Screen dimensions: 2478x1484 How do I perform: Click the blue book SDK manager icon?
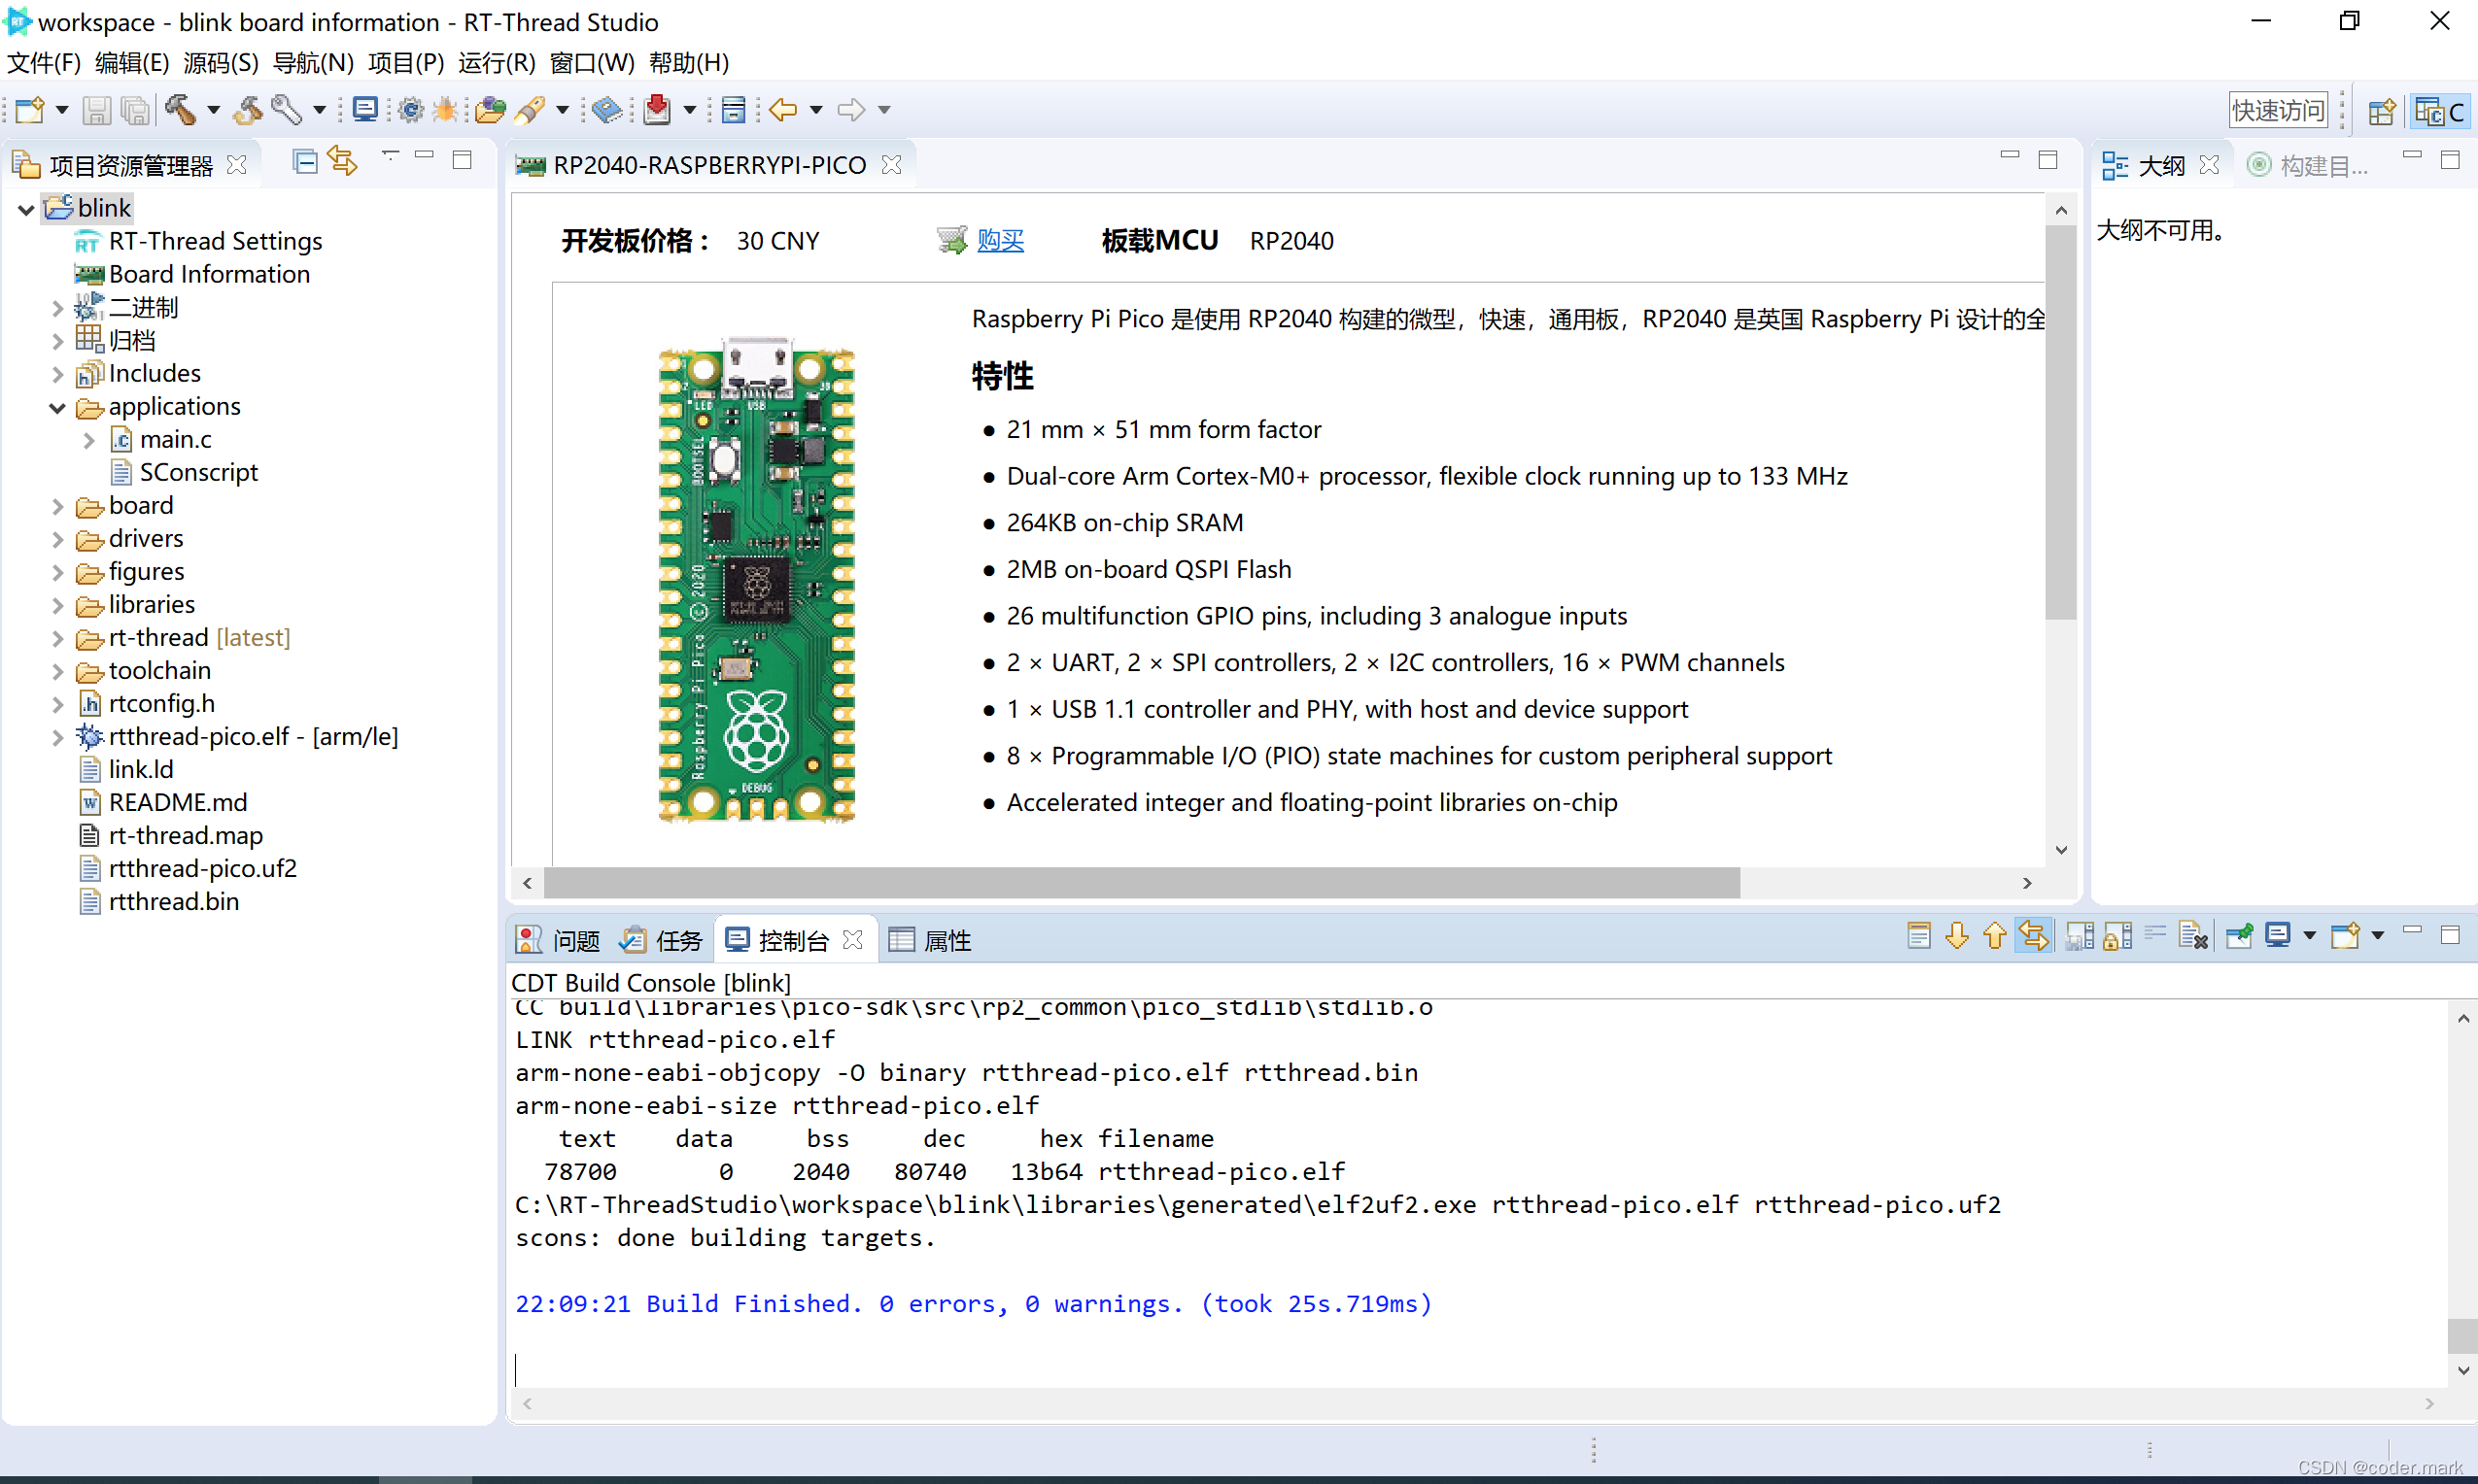coord(606,110)
